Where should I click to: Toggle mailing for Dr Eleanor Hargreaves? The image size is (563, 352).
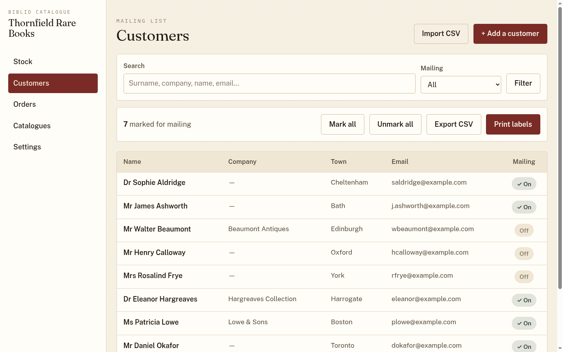point(524,300)
